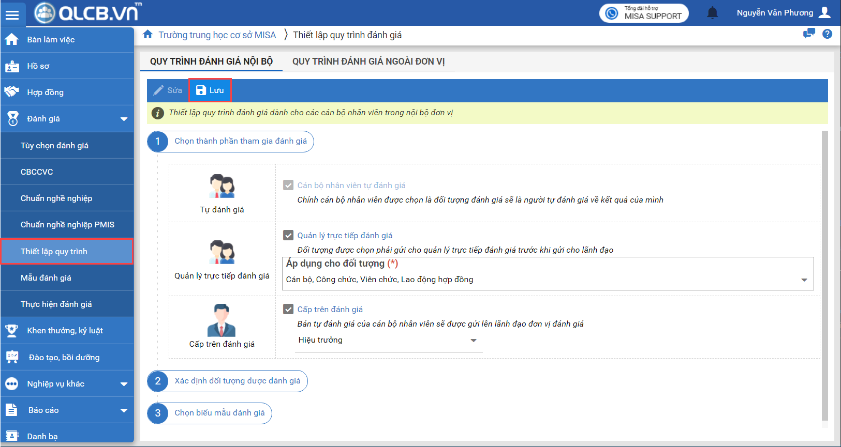Screen dimensions: 841x447
Task: Open MISA Support hotline icon
Action: [x=612, y=13]
